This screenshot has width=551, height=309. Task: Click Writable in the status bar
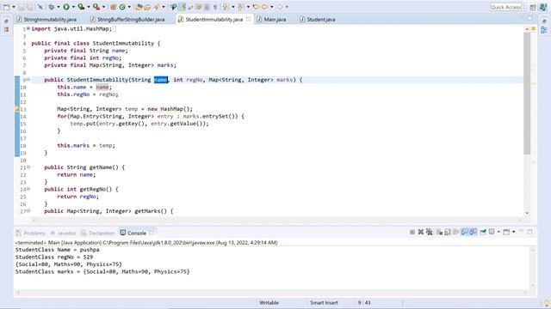pyautogui.click(x=269, y=303)
